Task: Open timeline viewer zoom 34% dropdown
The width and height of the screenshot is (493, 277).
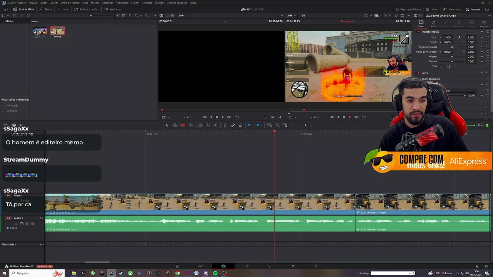Action: (292, 15)
